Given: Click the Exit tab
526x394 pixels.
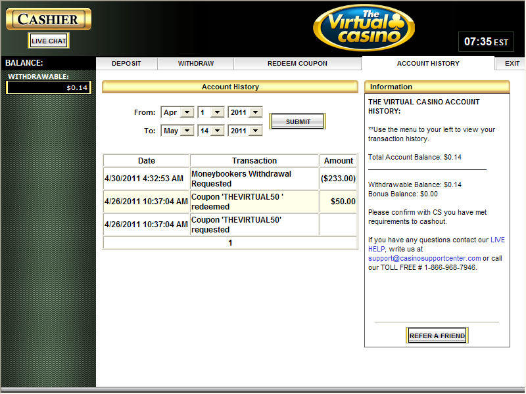Looking at the screenshot, I should click(x=512, y=63).
